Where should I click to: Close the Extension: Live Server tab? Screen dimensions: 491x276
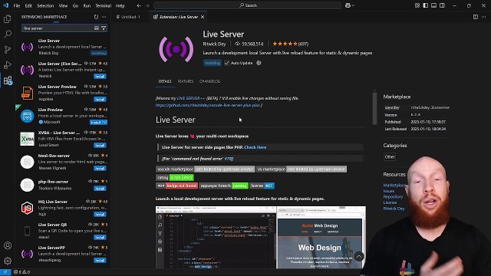coord(203,17)
